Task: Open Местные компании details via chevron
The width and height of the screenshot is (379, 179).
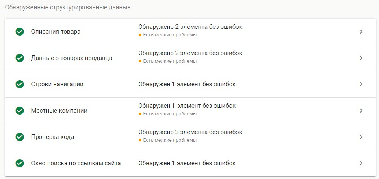Action: [x=361, y=111]
